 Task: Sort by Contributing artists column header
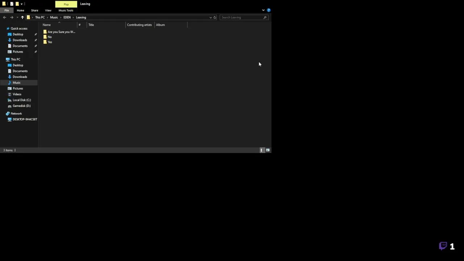point(140,25)
